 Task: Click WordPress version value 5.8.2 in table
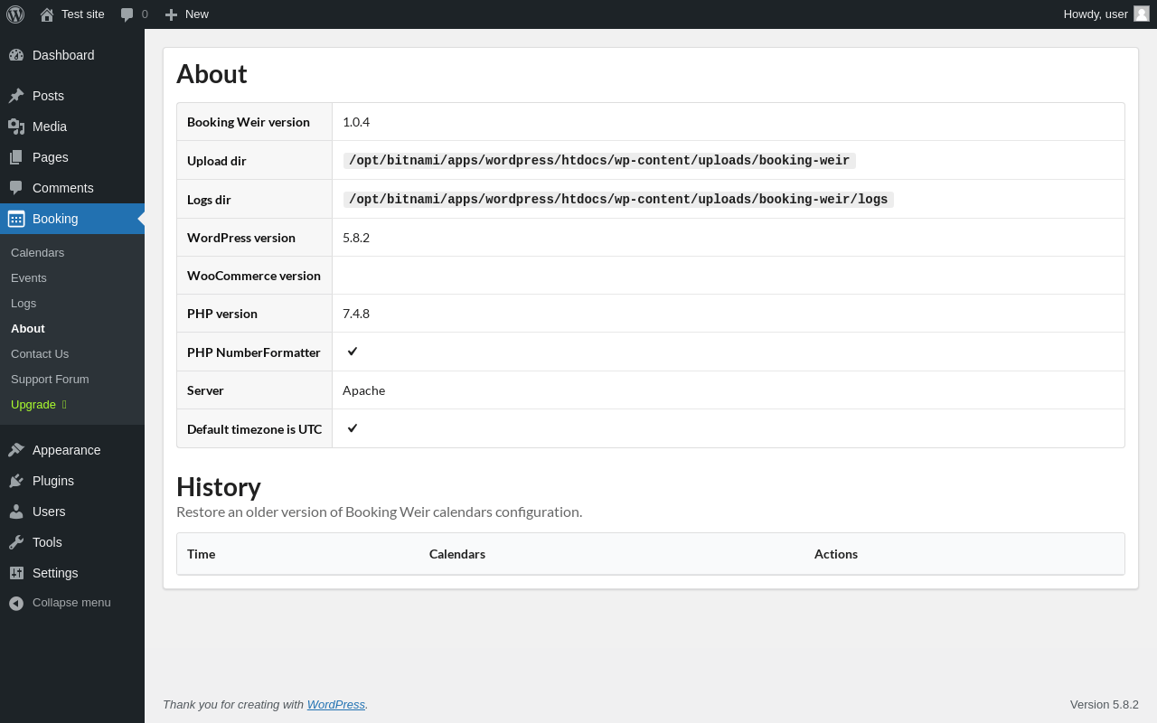pos(356,238)
